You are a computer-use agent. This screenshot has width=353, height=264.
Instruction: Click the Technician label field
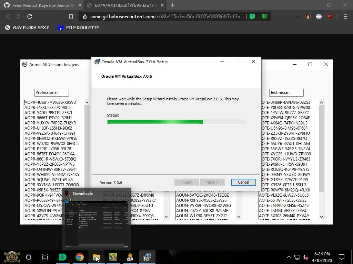[286, 92]
